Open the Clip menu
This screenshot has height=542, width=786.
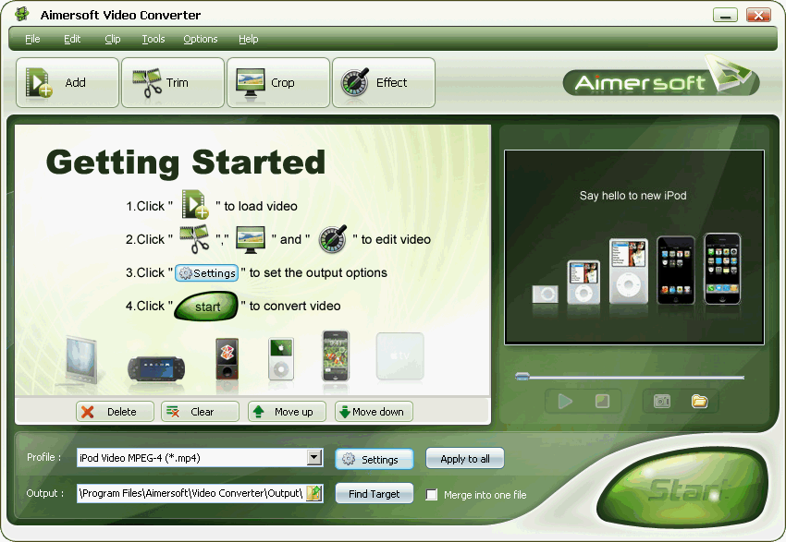112,39
